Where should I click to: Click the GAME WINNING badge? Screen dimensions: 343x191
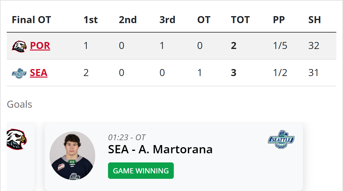coord(141,171)
